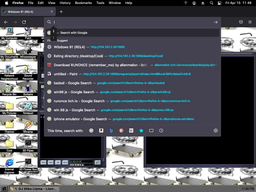Search bookmarks using the star icon

click(141, 130)
